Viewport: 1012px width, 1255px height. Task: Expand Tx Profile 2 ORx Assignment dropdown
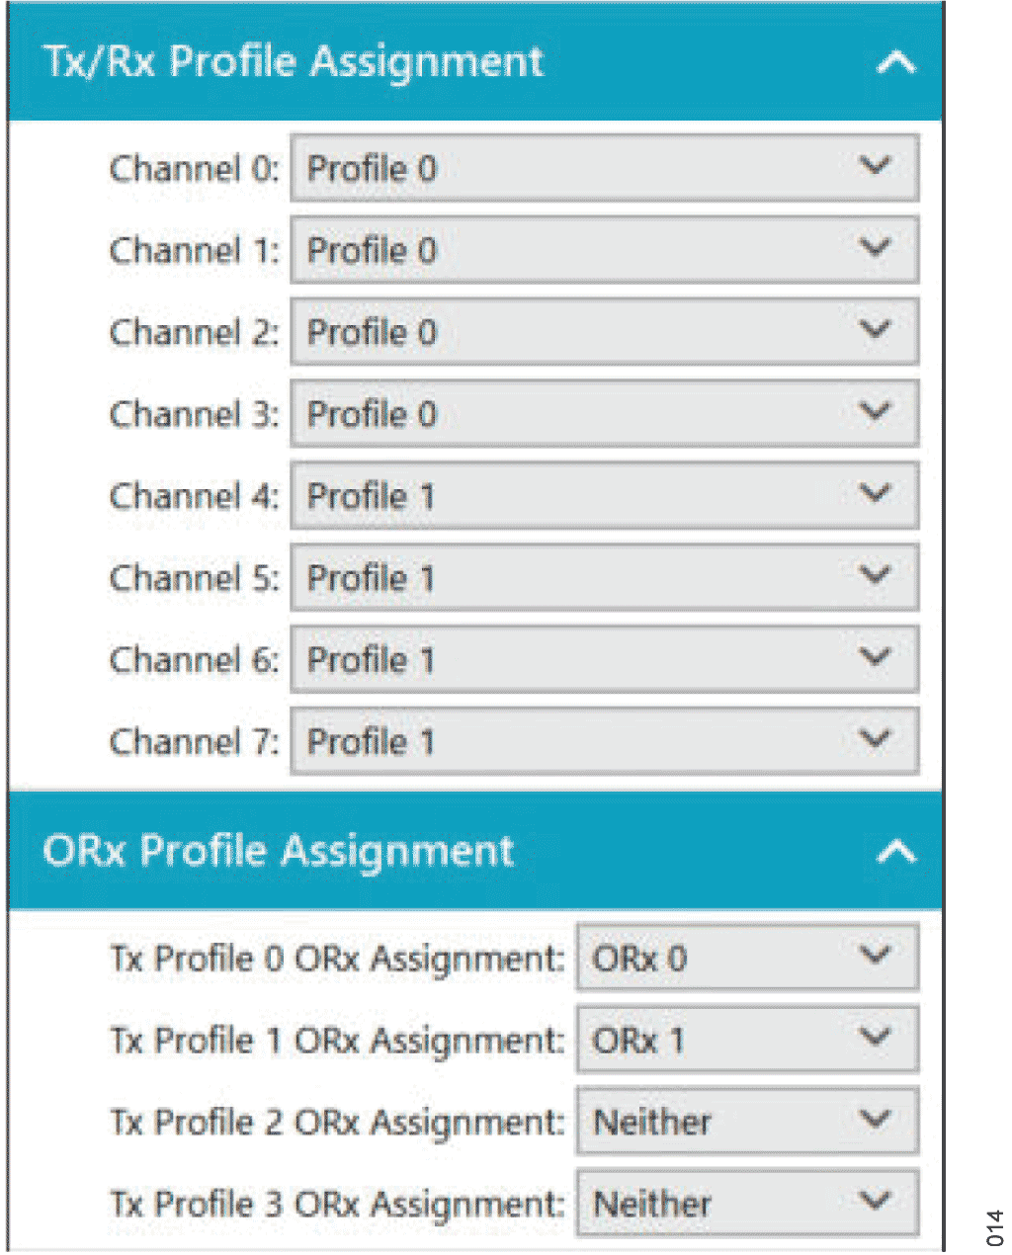[x=747, y=1122]
